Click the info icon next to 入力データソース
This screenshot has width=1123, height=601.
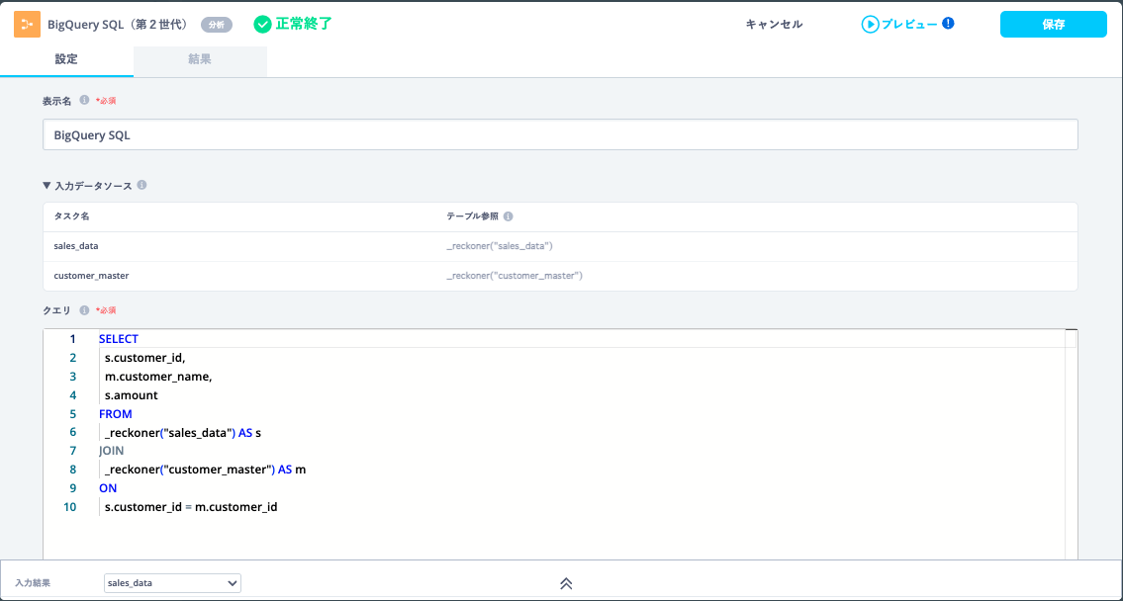(141, 185)
